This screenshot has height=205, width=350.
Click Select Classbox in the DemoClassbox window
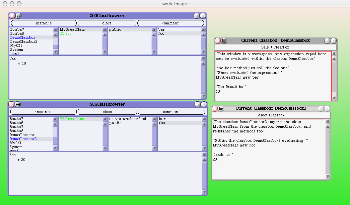tap(275, 47)
